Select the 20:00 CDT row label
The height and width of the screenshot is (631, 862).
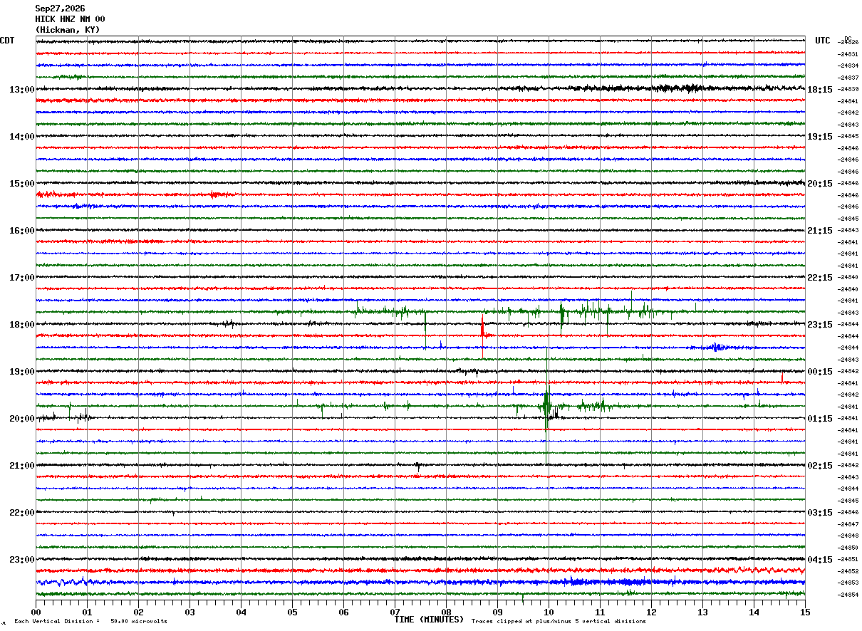point(21,419)
